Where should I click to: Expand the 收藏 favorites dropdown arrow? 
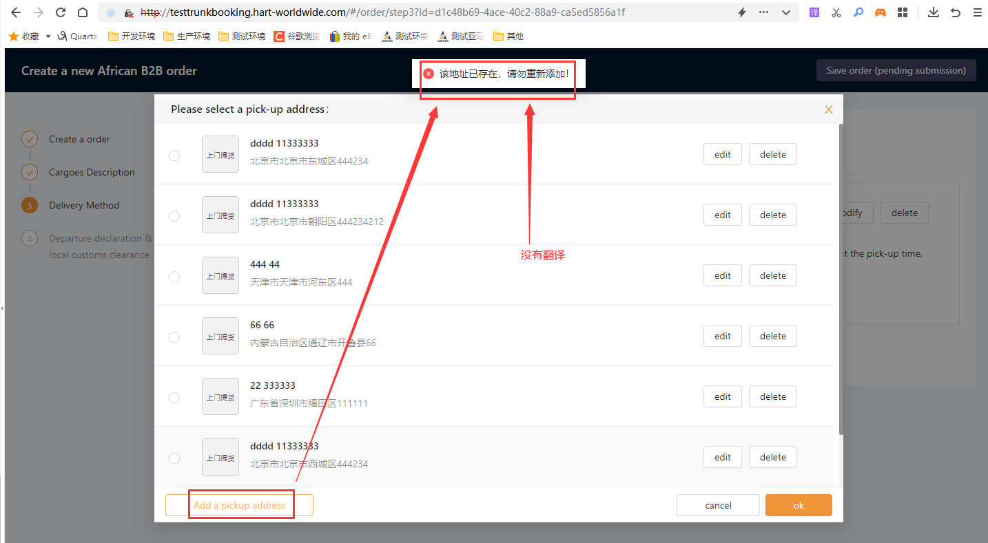pos(48,36)
